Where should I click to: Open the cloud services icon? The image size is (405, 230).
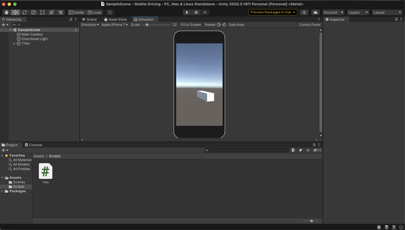[x=315, y=13]
